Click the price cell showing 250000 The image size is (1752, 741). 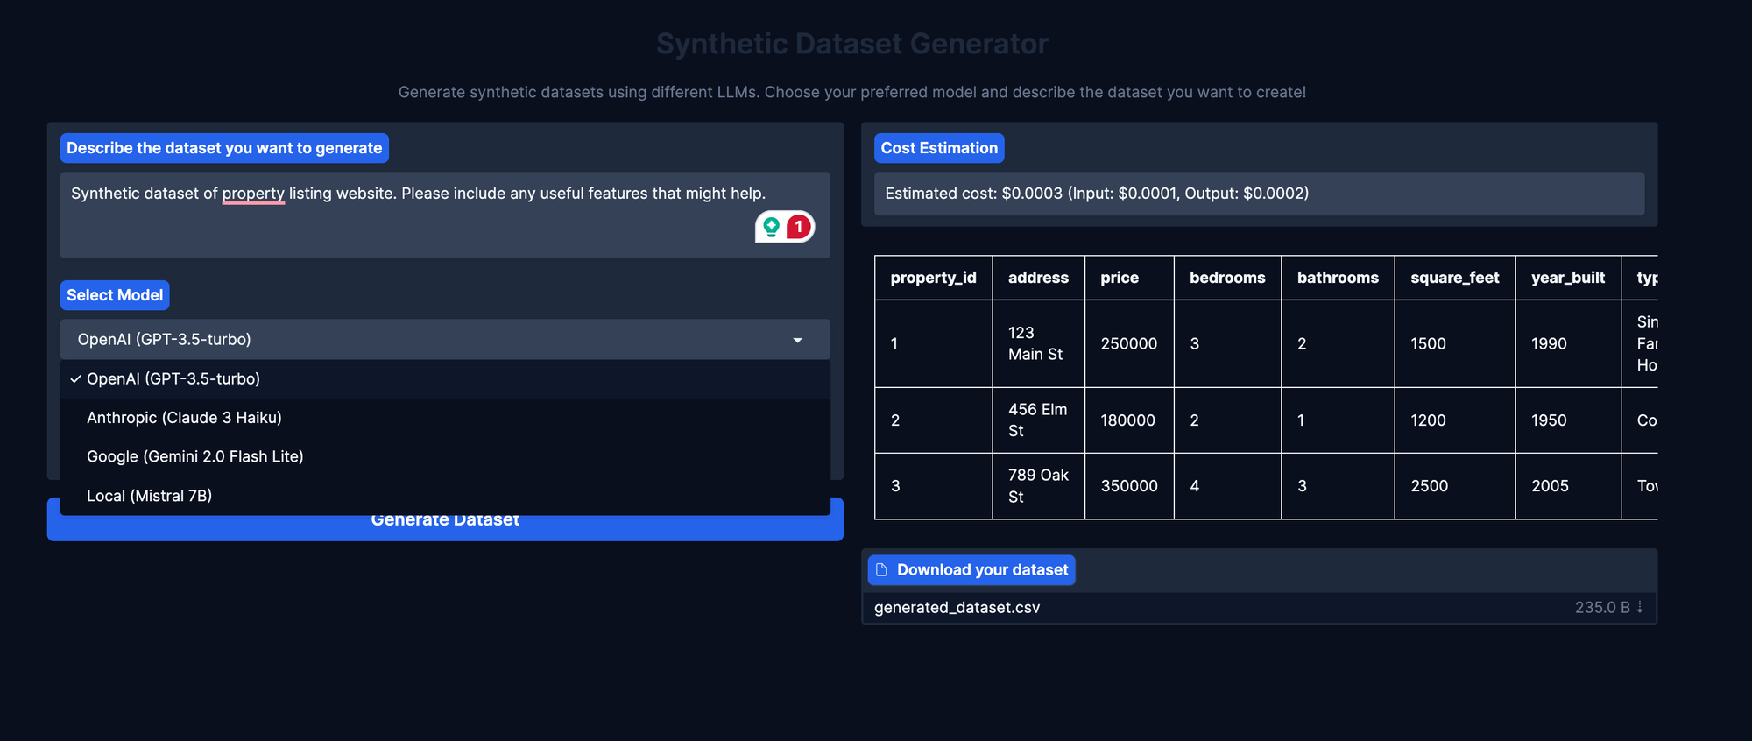click(1129, 343)
